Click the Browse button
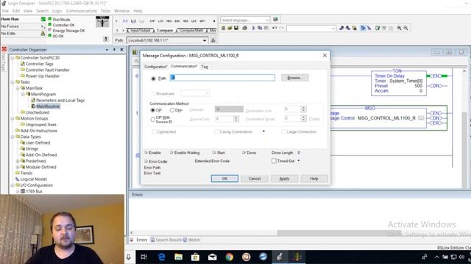471x264 pixels. (294, 78)
